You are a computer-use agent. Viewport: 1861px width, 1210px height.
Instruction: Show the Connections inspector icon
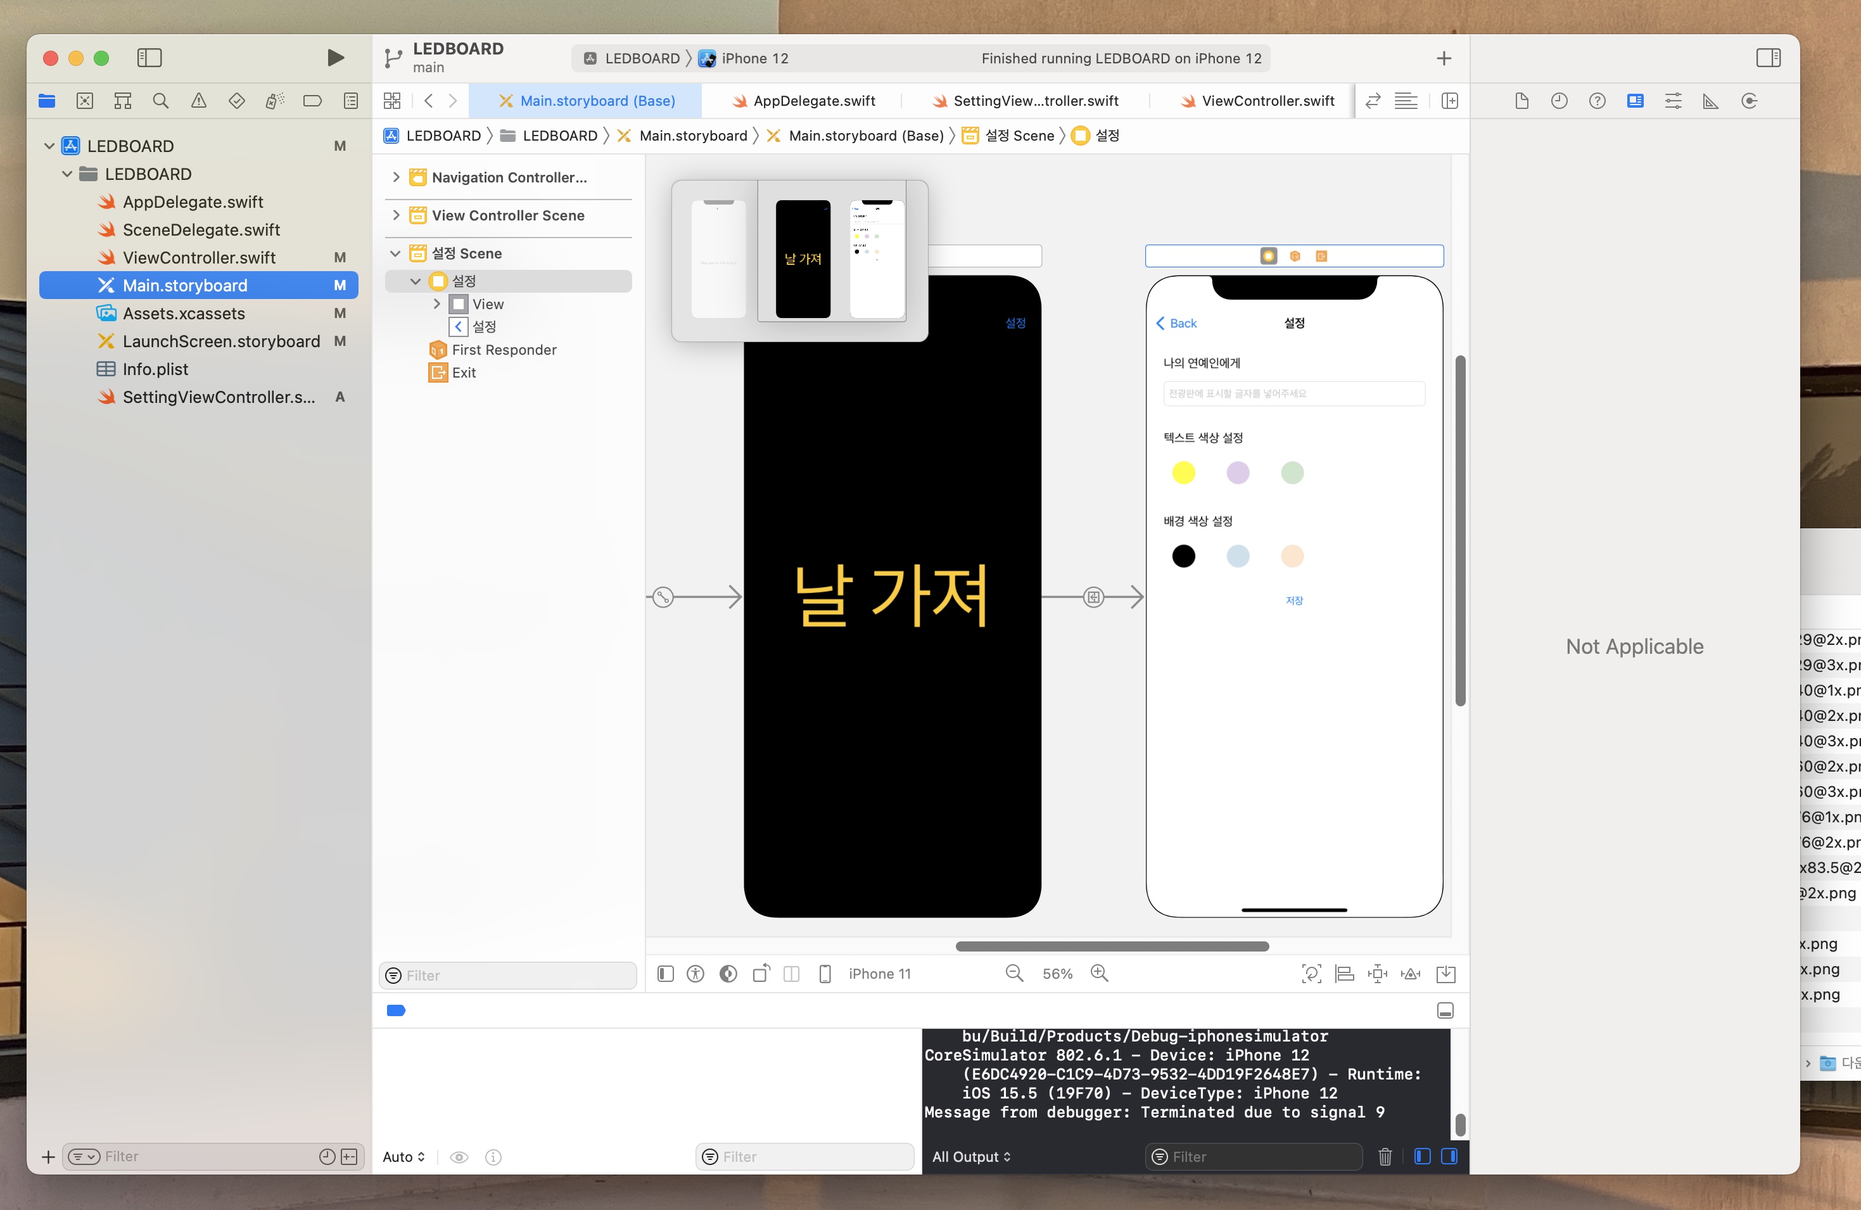pyautogui.click(x=1750, y=100)
